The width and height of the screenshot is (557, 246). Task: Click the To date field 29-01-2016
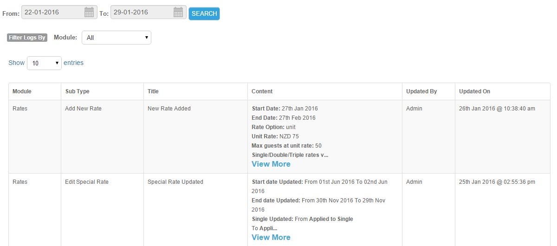(x=149, y=13)
